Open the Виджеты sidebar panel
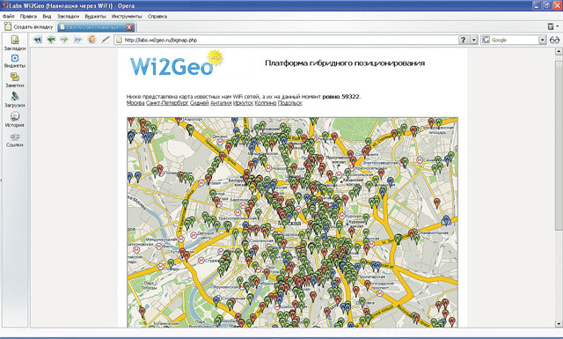The height and width of the screenshot is (339, 563). tap(15, 61)
